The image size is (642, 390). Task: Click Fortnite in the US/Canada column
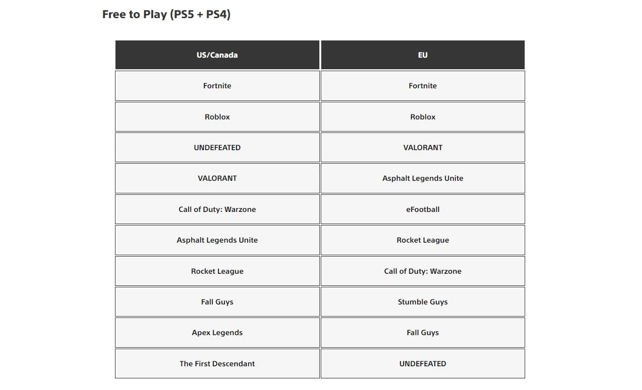pyautogui.click(x=217, y=86)
